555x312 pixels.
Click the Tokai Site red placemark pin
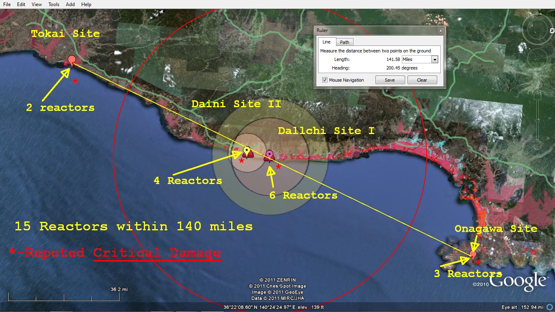(72, 61)
